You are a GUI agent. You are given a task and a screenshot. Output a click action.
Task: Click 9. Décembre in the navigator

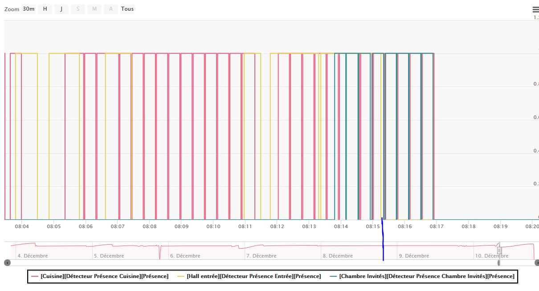(414, 256)
